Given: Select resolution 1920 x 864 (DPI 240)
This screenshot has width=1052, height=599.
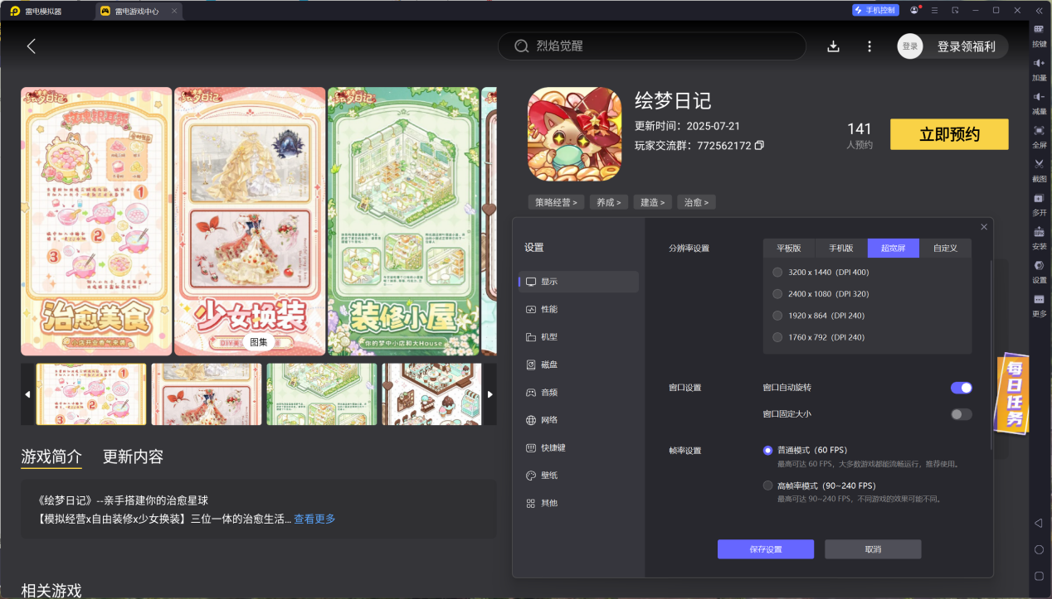Looking at the screenshot, I should (777, 315).
